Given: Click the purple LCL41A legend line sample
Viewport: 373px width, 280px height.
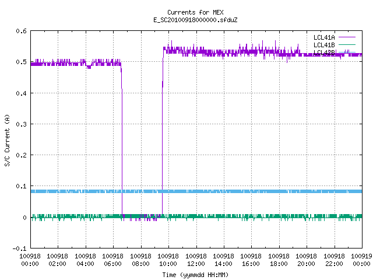Looking at the screenshot, I should 347,37.
